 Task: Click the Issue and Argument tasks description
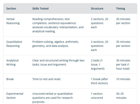tap(58, 62)
